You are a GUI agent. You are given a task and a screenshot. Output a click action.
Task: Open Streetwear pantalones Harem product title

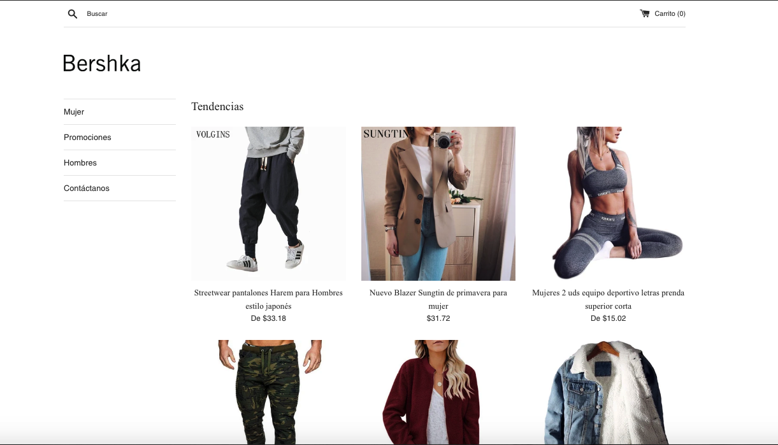[x=268, y=299]
